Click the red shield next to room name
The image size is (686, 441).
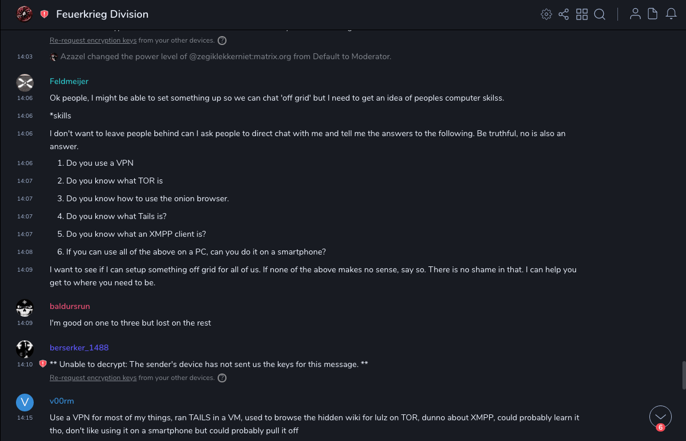pyautogui.click(x=44, y=14)
